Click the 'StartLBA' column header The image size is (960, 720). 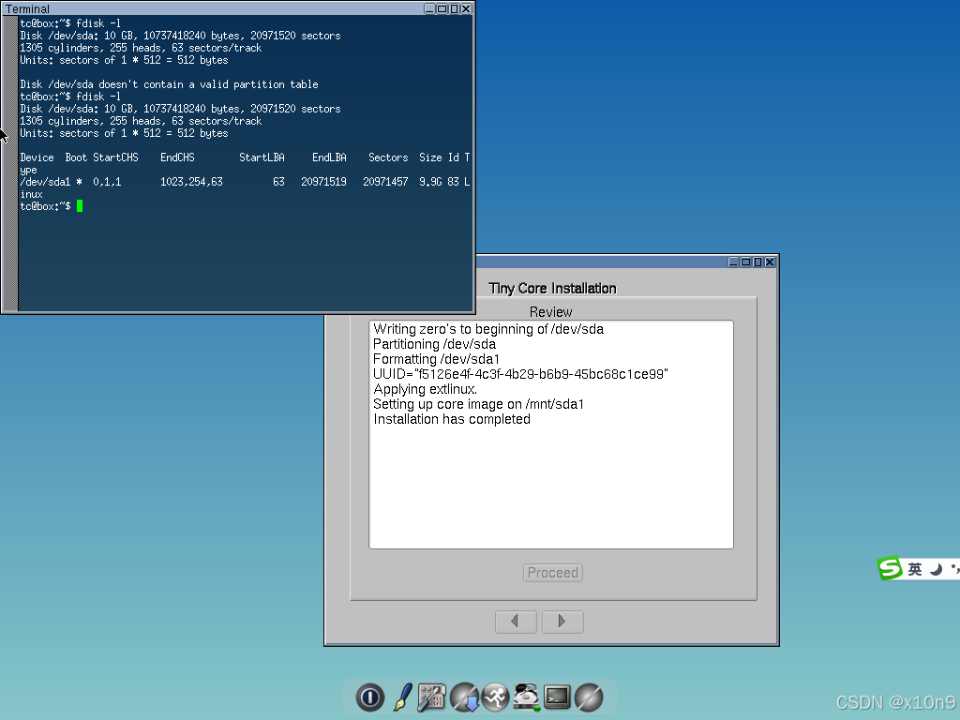[262, 157]
